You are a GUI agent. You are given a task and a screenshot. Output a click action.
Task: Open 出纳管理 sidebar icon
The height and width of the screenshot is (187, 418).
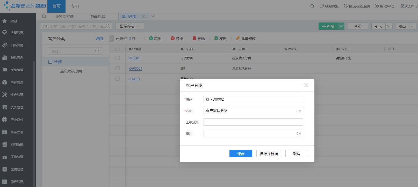pyautogui.click(x=5, y=169)
